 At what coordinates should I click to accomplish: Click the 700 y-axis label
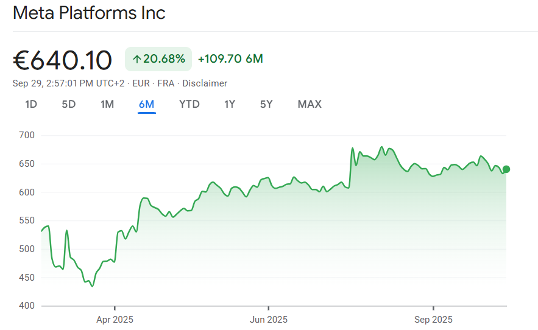[x=26, y=135]
